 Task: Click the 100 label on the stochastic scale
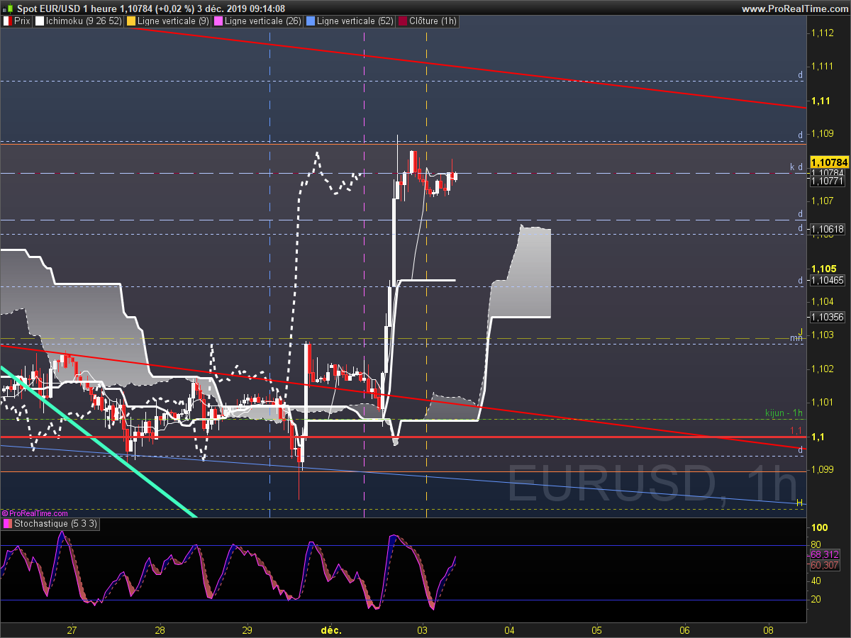[x=820, y=527]
